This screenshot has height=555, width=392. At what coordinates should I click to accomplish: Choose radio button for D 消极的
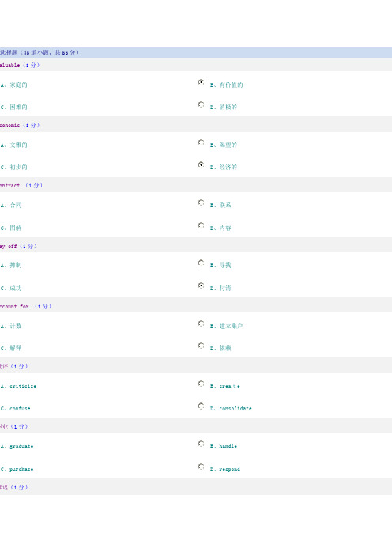click(201, 104)
